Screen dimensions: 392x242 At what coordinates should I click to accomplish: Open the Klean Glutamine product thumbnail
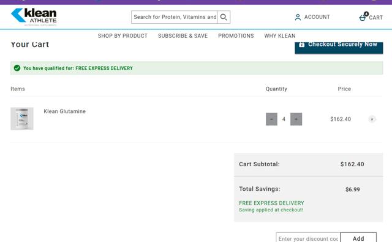22,119
